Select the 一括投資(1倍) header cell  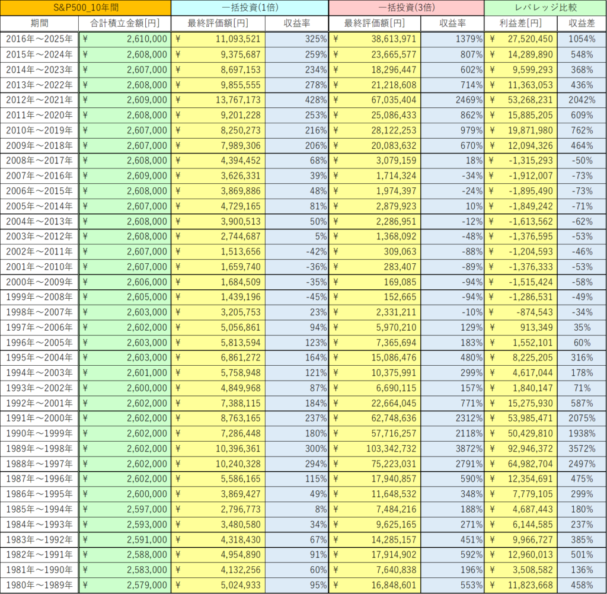pyautogui.click(x=249, y=8)
